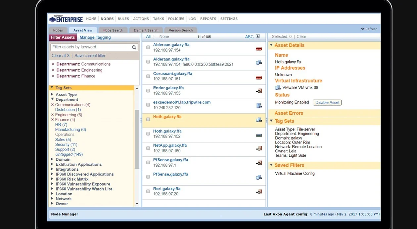
Task: Open the POLICIES menu
Action: (x=176, y=19)
